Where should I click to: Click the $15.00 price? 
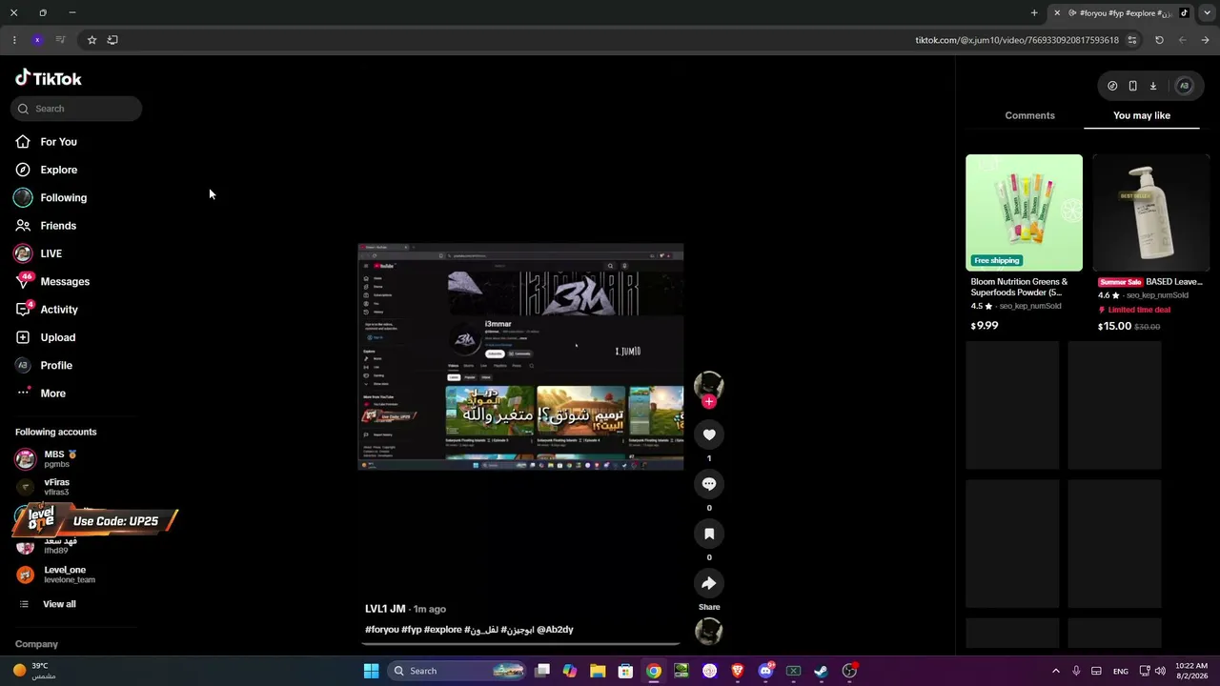1114,326
